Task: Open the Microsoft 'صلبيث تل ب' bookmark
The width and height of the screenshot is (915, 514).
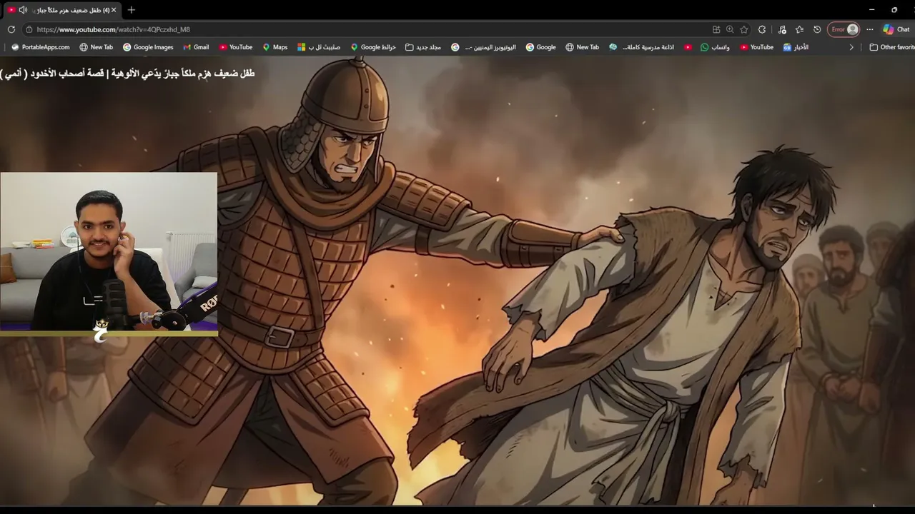Action: click(319, 47)
